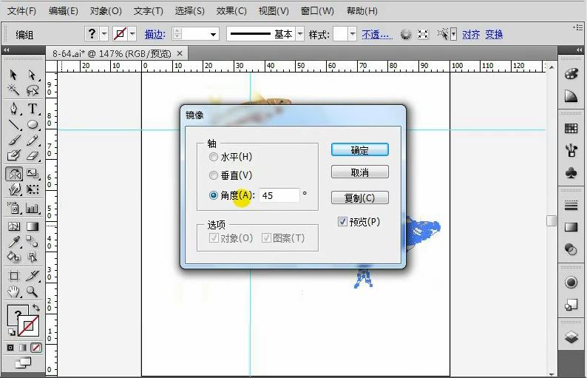Toggle the 预览(P) checkbox
Screen dimensions: 587x378
342,222
